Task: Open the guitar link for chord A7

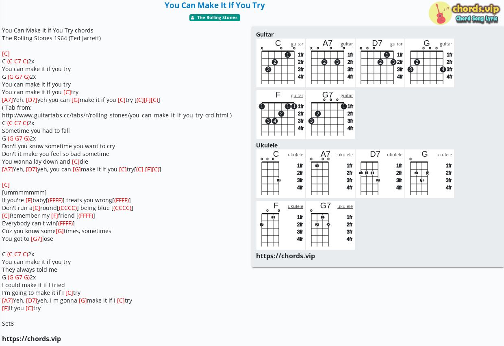Action: point(347,44)
